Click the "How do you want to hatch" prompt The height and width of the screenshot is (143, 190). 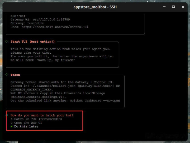(x=42, y=115)
